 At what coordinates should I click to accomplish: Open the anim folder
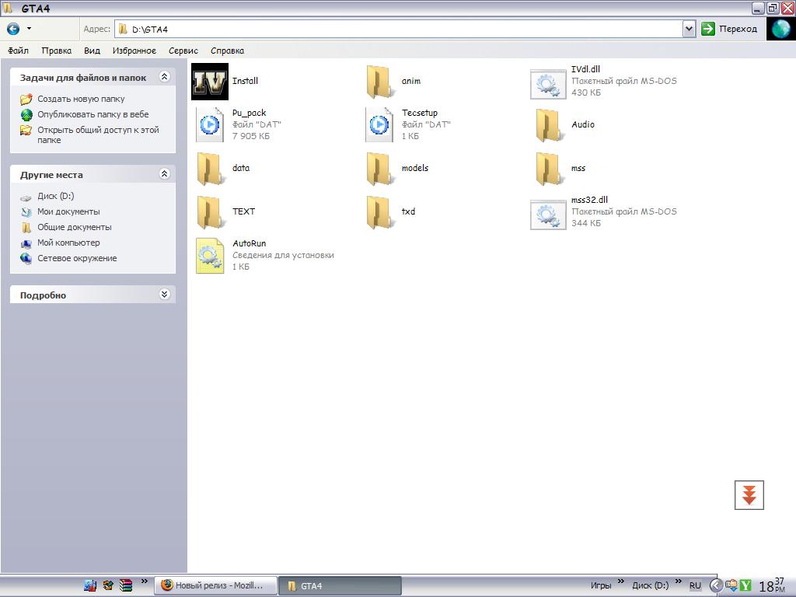coord(379,81)
